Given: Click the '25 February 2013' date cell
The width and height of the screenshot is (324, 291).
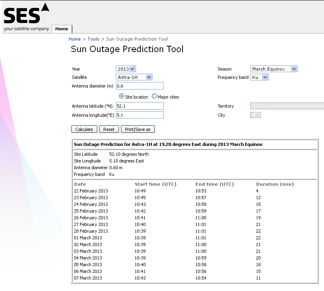Looking at the screenshot, I should (x=91, y=211).
